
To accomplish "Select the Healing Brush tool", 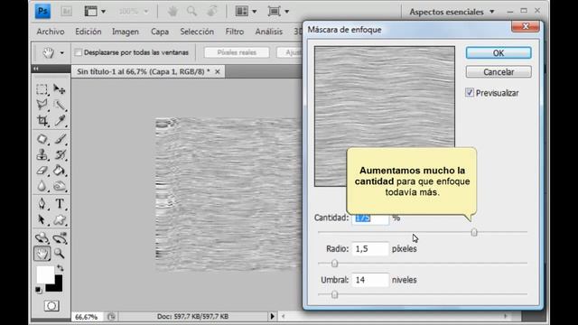I will coord(42,139).
